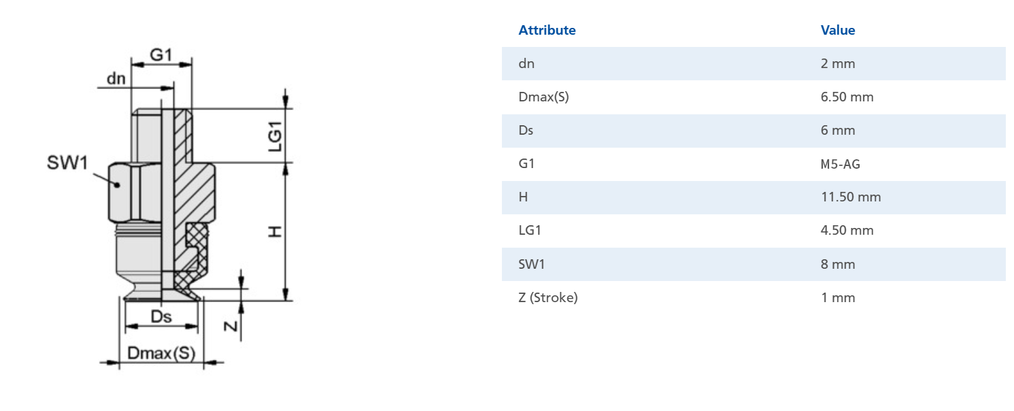Viewport: 1014px width, 411px height.
Task: Select the dn attribute row
Action: pyautogui.click(x=754, y=63)
